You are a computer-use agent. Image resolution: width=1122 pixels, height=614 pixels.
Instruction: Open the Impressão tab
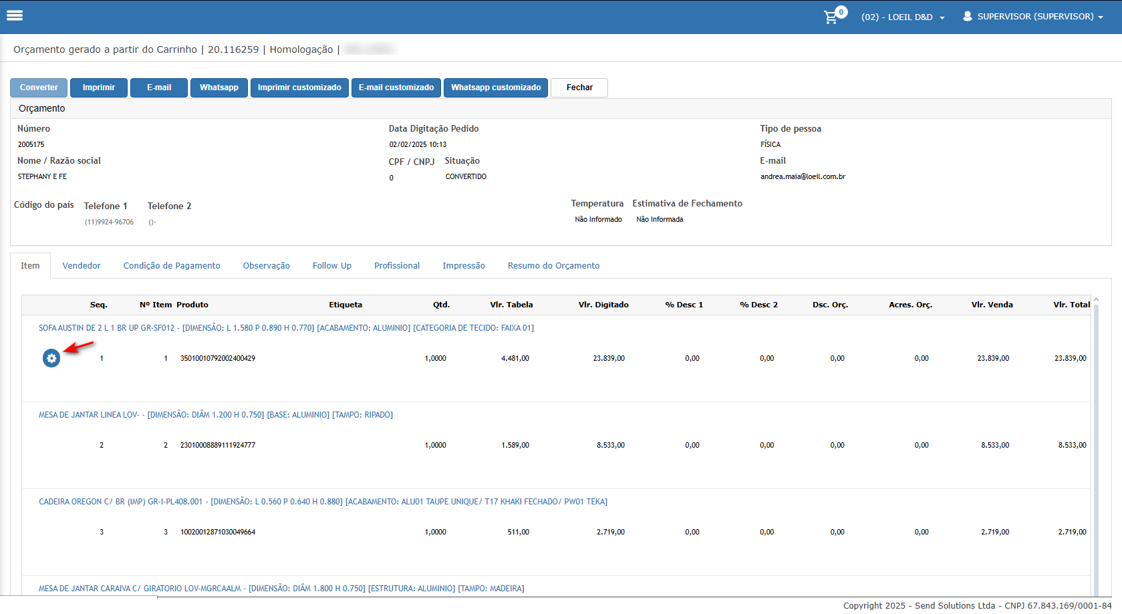464,265
